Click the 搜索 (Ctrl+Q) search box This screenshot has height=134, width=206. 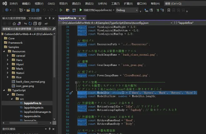click(185, 3)
